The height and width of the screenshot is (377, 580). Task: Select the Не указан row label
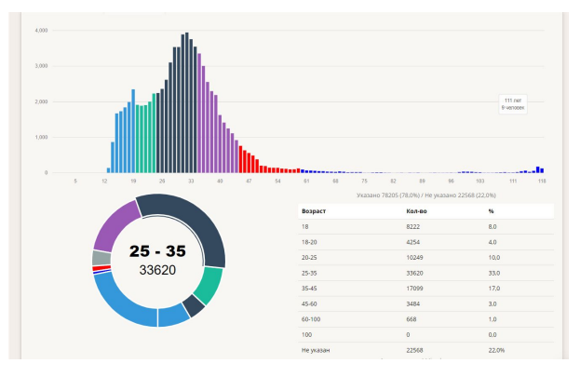(x=316, y=350)
